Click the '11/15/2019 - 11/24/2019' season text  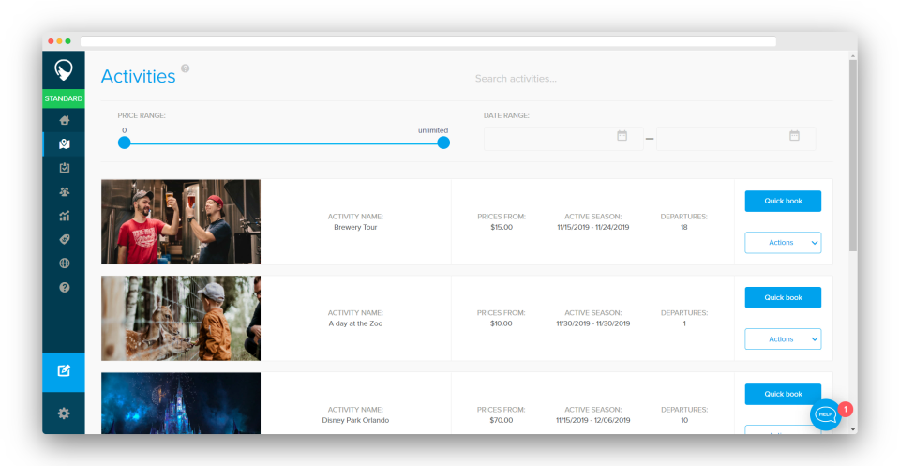(x=592, y=227)
